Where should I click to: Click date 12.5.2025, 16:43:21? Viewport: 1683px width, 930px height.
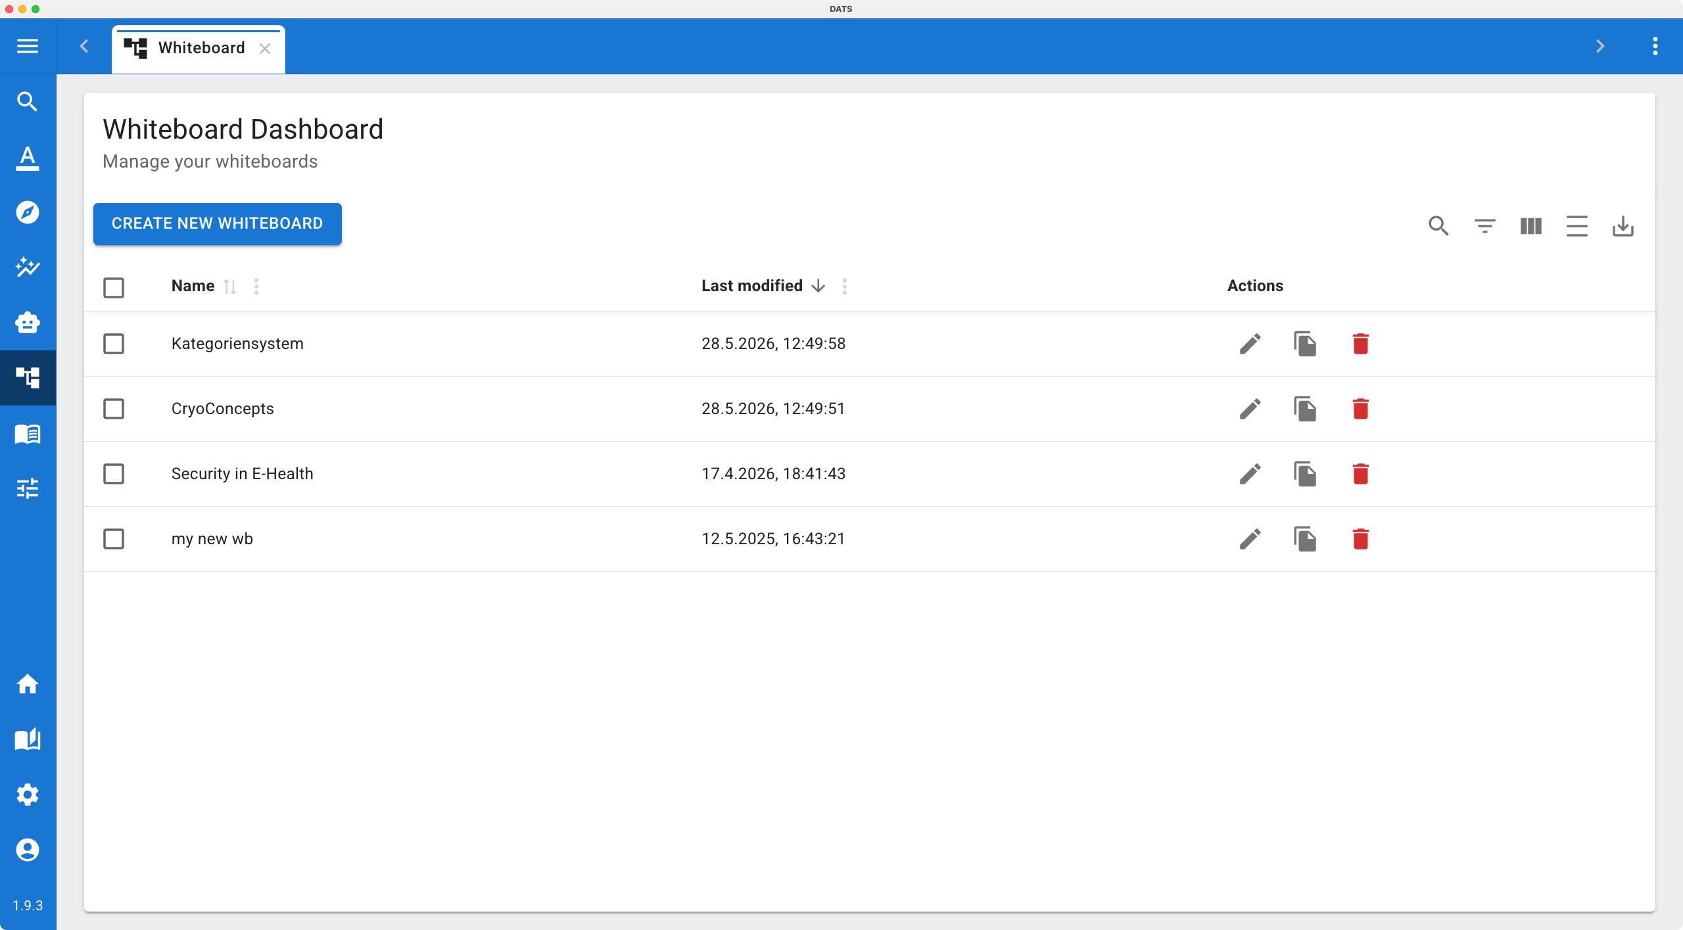coord(773,539)
